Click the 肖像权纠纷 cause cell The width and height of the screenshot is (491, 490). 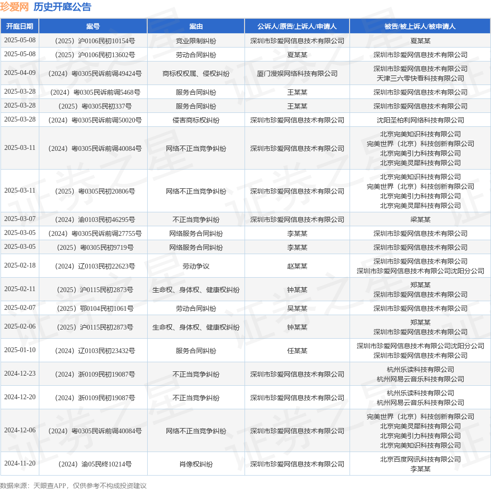coord(196,464)
